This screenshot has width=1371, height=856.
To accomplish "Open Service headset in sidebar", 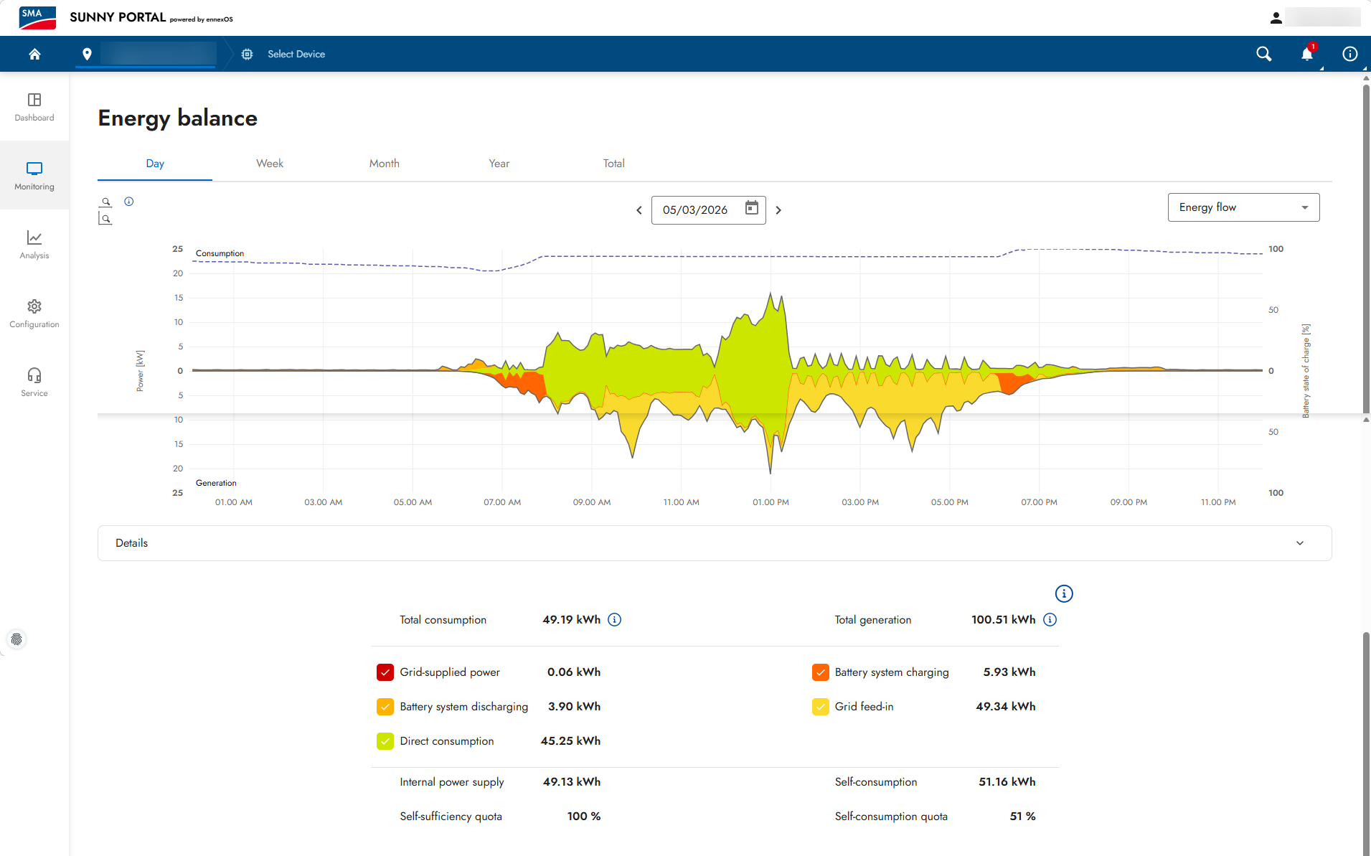I will tap(34, 382).
